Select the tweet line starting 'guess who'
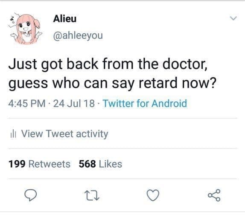This screenshot has height=217, width=245. [112, 83]
